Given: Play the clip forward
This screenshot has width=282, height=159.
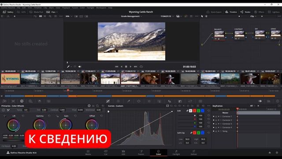Looking at the screenshot, I should (131, 67).
